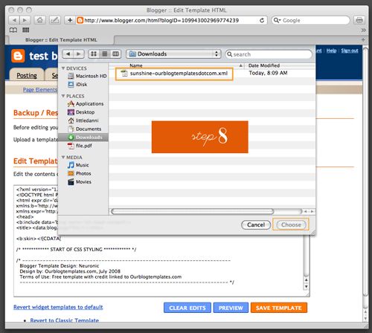Show hidden toolbar items chevron
The width and height of the screenshot is (372, 333).
pyautogui.click(x=363, y=30)
